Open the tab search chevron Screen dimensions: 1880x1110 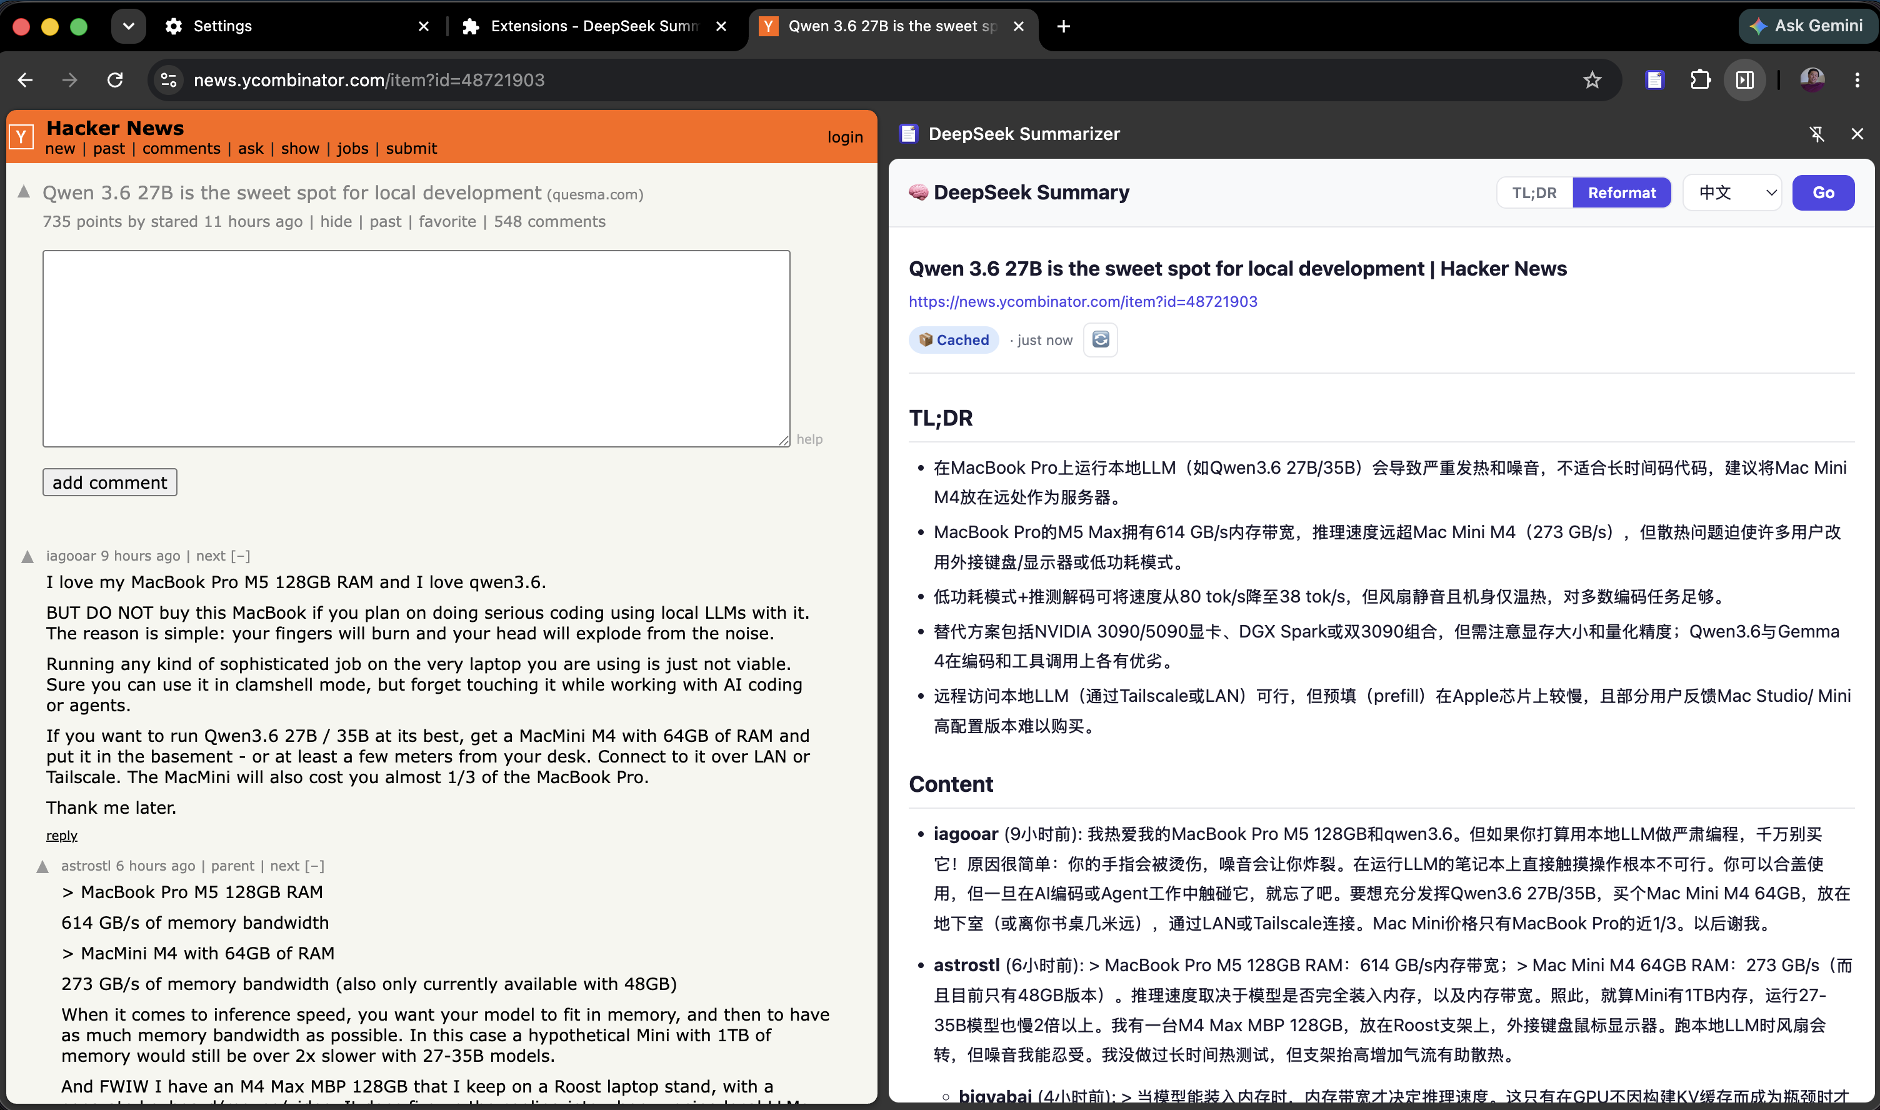point(129,26)
